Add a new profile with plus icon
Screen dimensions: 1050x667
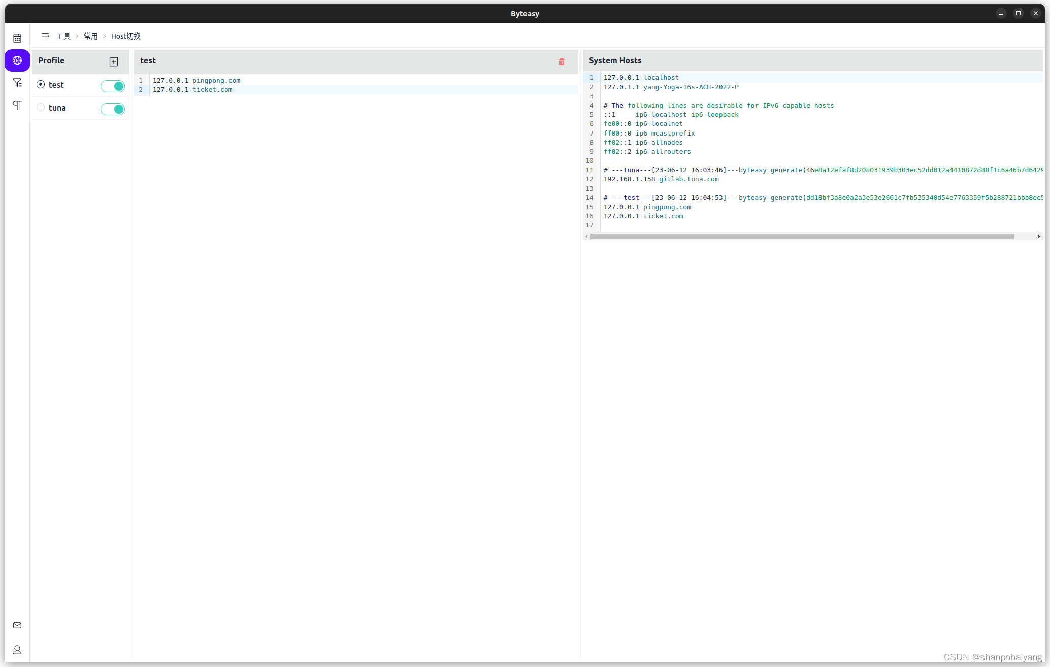pos(114,62)
